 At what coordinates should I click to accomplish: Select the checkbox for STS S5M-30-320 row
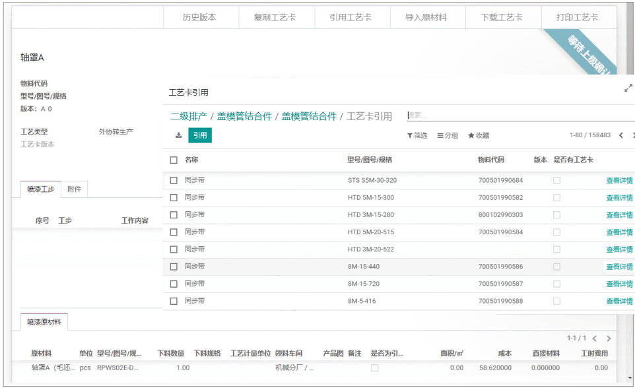coord(174,180)
